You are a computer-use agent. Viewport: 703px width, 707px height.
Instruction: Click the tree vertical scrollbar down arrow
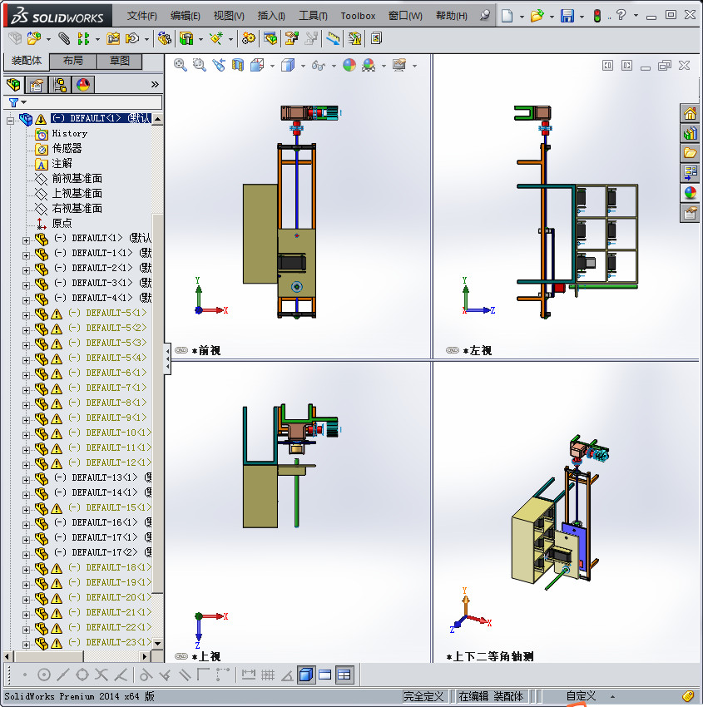pyautogui.click(x=157, y=644)
